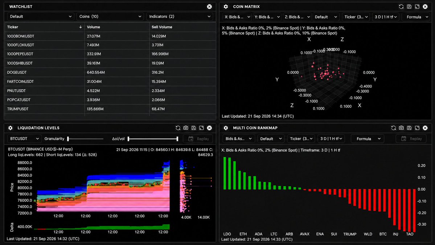The image size is (435, 245).
Task: Open the Default watchlist dropdown
Action: click(41, 16)
